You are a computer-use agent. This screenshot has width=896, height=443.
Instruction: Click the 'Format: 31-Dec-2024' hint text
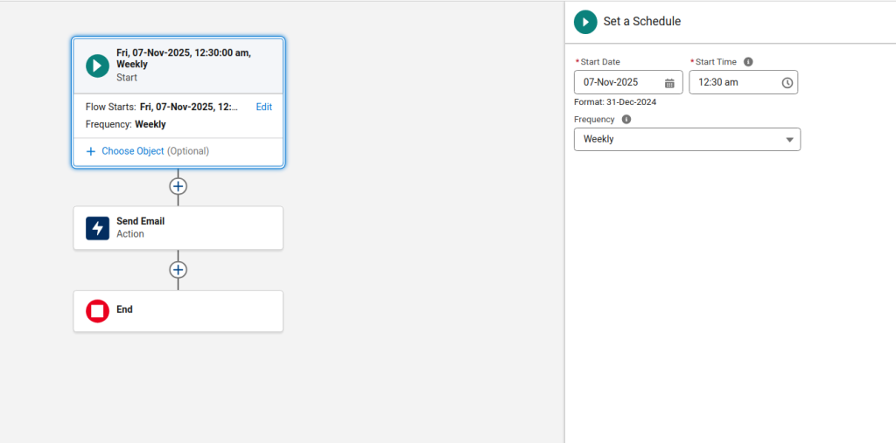615,103
